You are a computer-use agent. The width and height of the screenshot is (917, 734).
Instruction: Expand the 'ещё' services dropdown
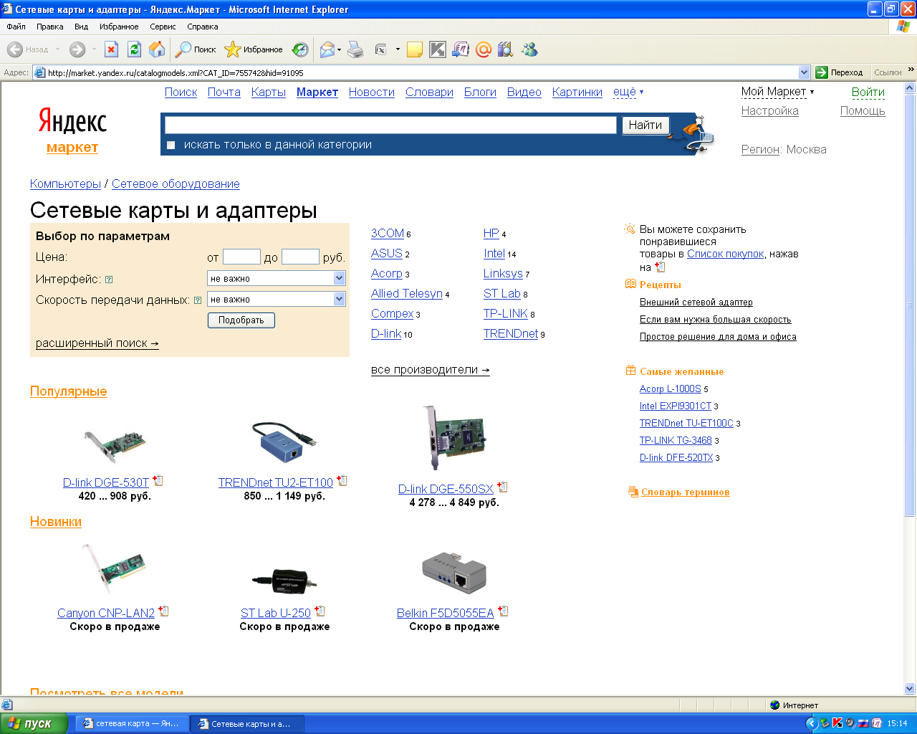coord(628,92)
